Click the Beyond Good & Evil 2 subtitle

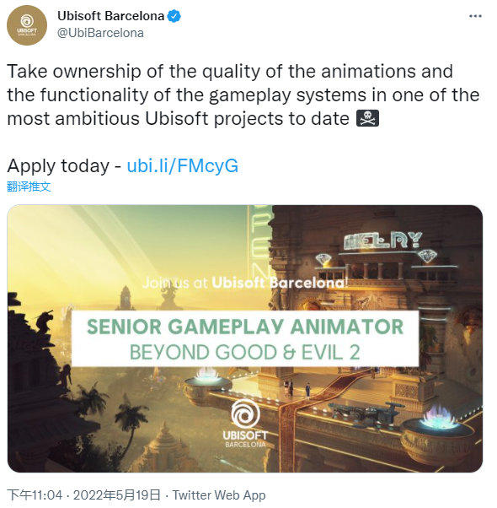pos(245,352)
